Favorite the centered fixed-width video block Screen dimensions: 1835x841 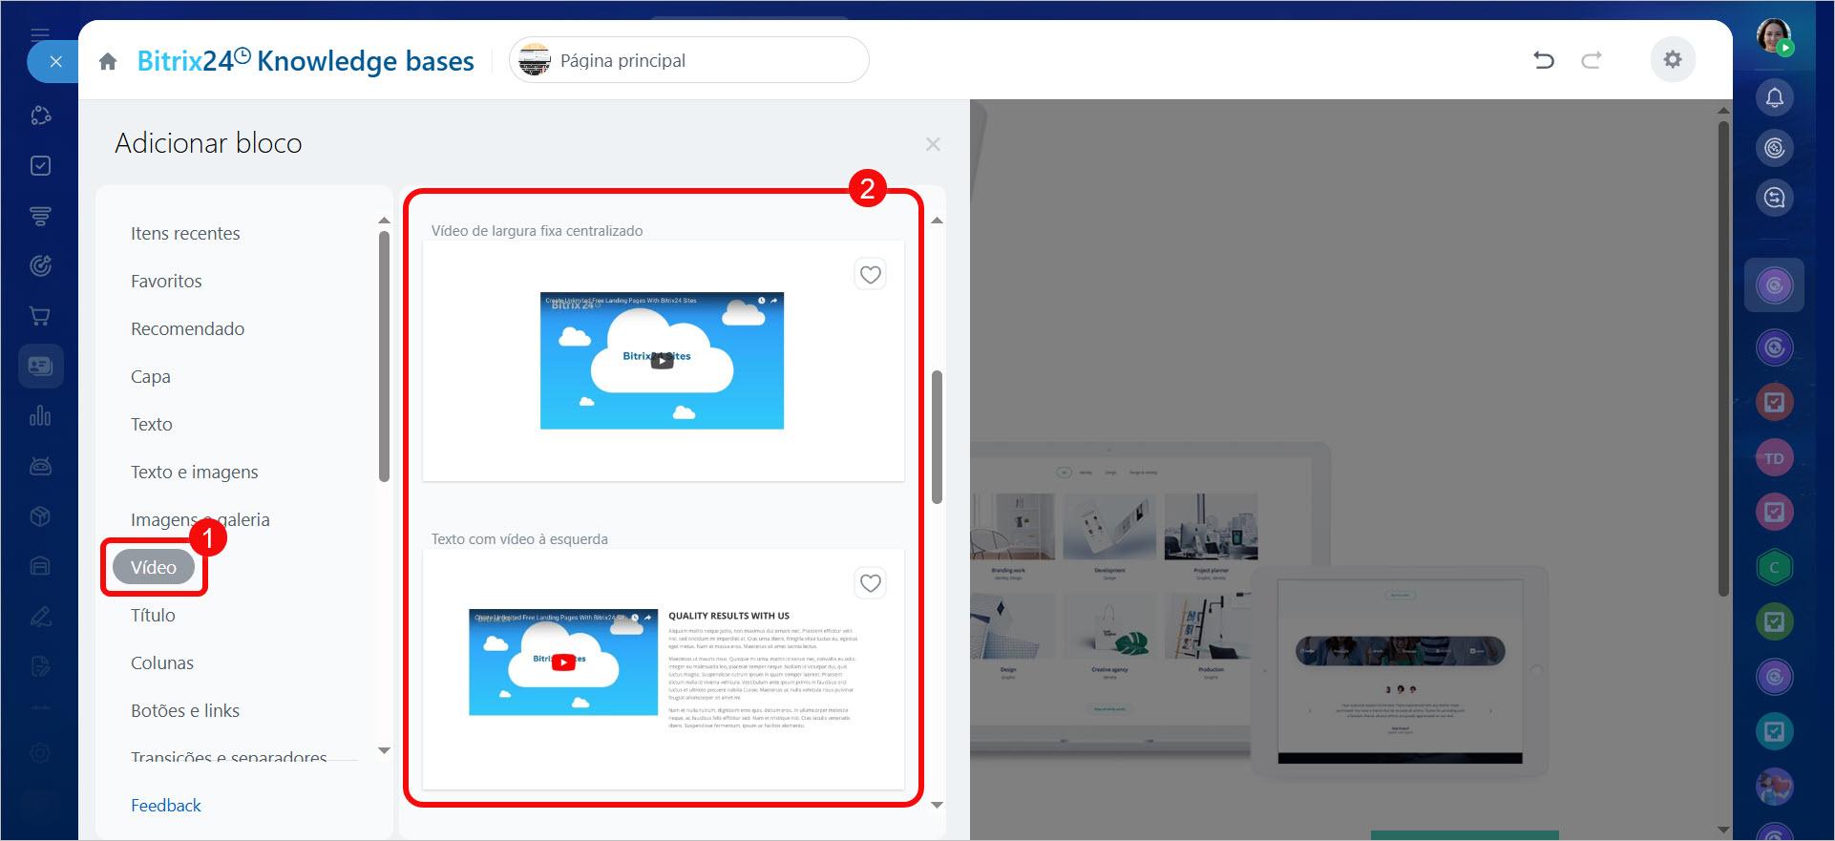870,275
